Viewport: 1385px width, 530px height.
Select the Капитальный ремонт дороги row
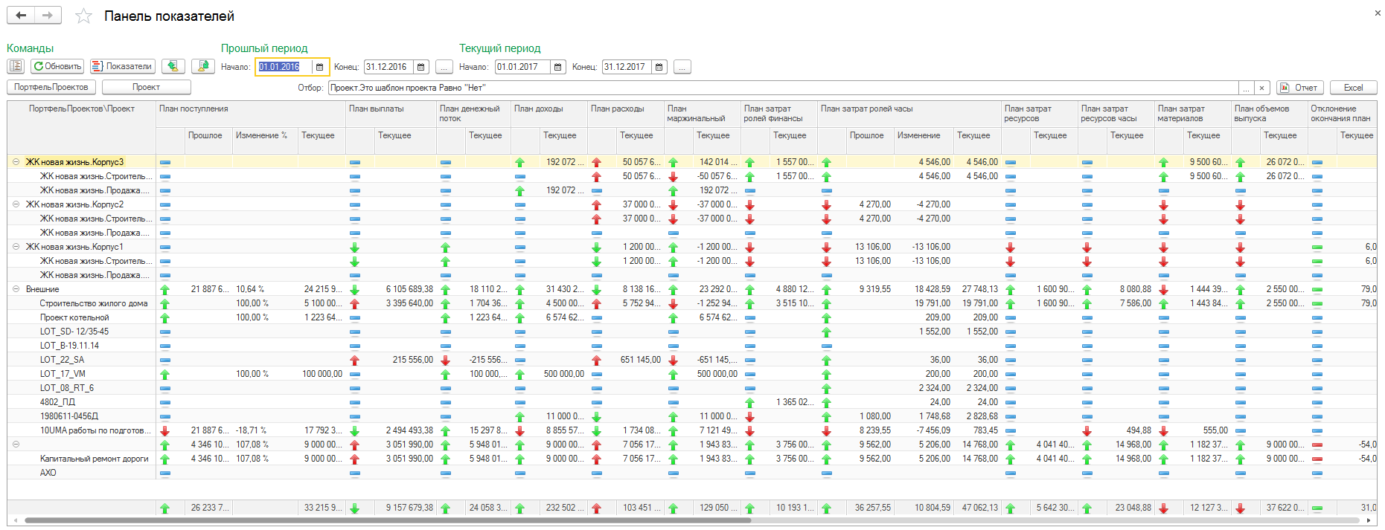point(692,459)
